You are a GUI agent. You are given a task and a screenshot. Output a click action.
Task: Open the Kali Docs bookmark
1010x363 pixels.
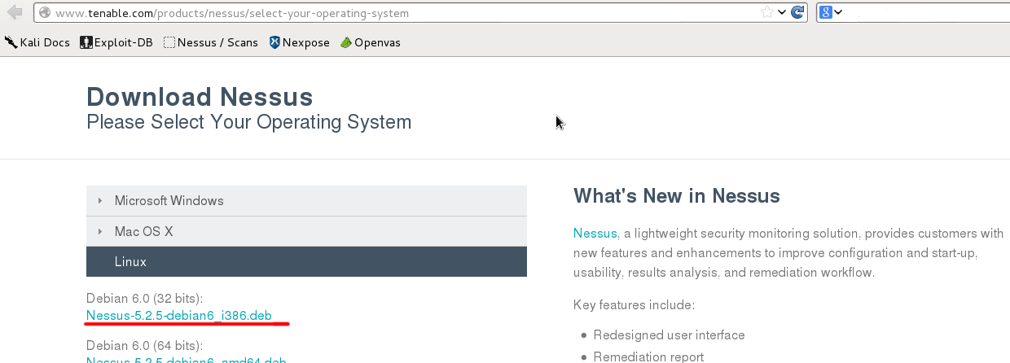(38, 42)
